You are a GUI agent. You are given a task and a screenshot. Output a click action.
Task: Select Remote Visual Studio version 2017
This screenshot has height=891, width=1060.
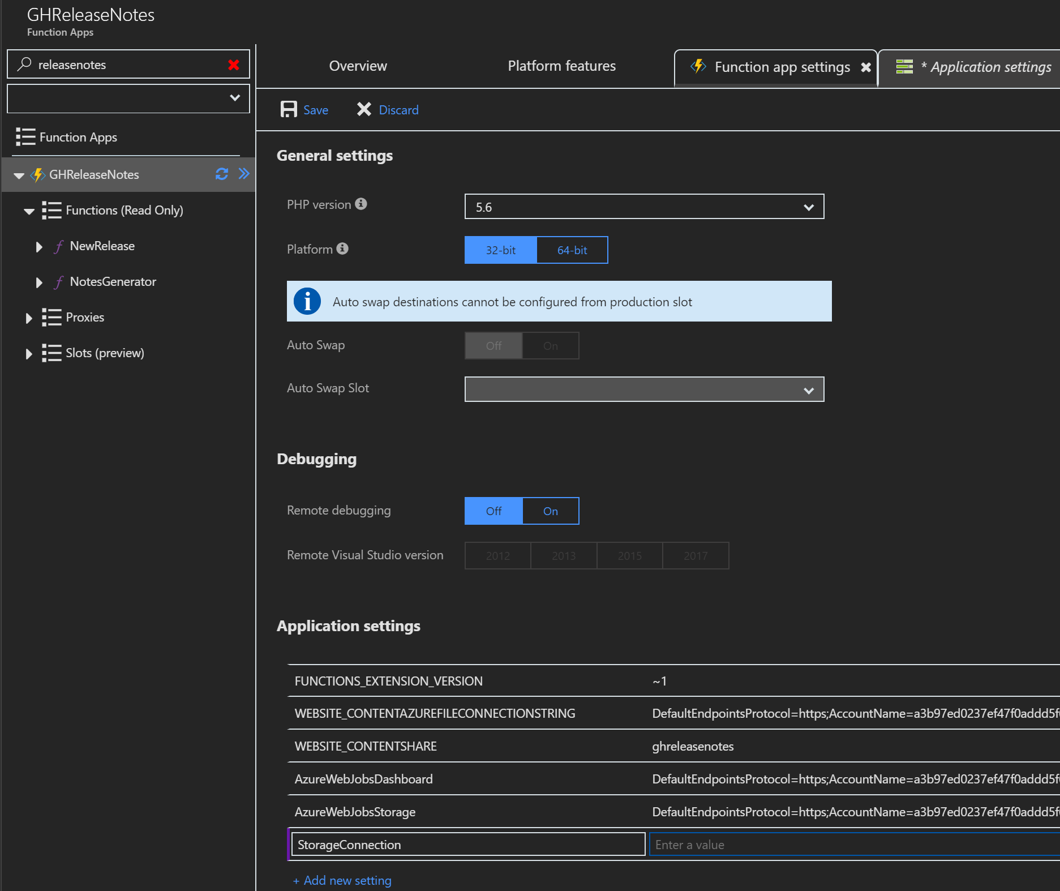coord(695,555)
